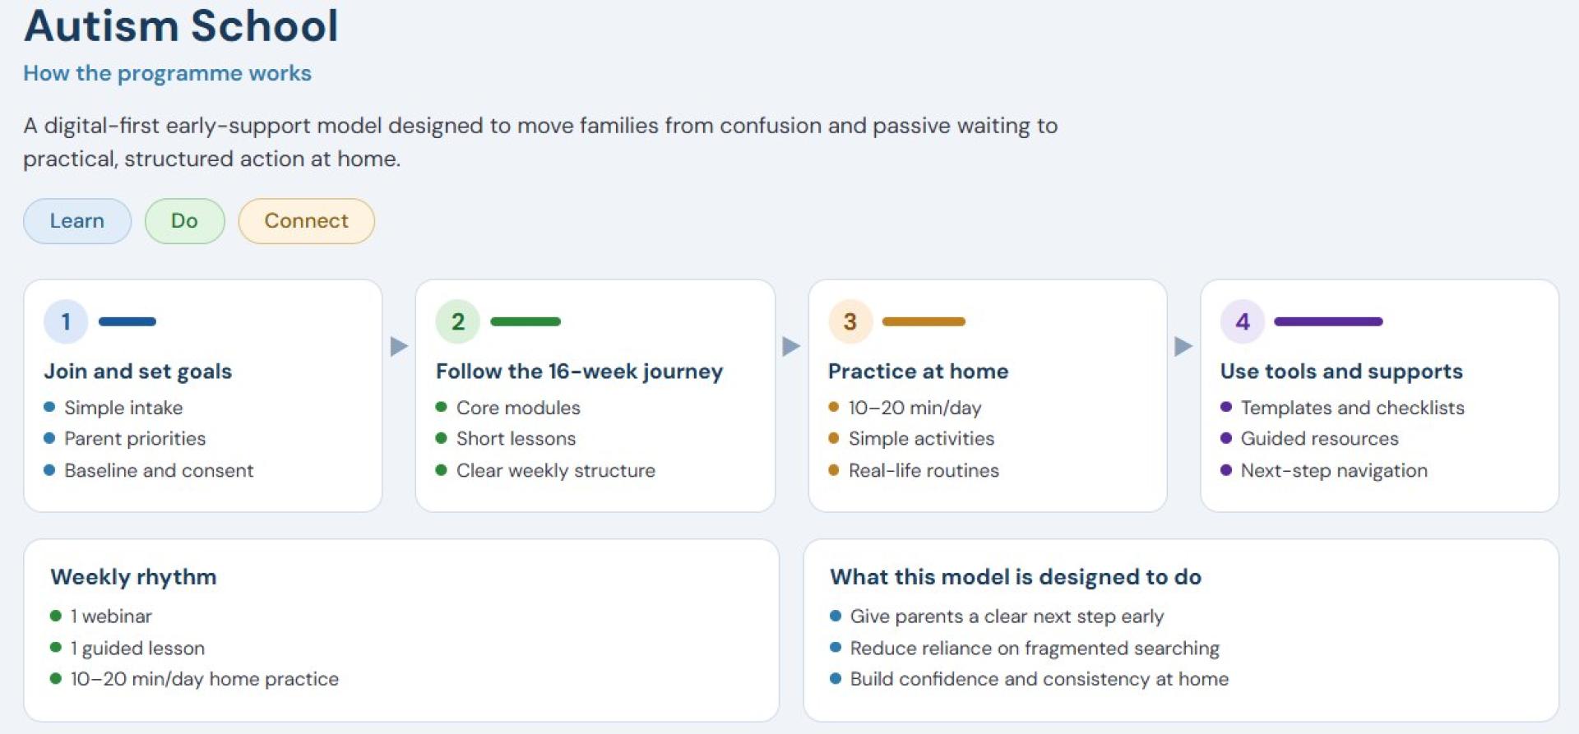Click the Weekly rhythm card heading
The height and width of the screenshot is (734, 1579).
coord(133,577)
